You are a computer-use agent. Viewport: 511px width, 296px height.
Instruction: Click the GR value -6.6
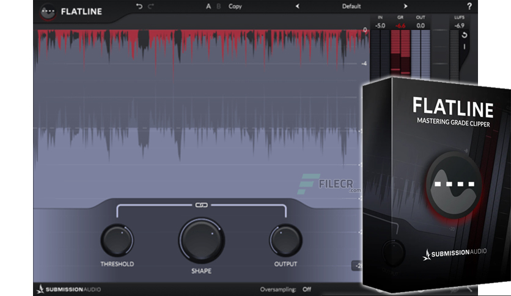[400, 26]
